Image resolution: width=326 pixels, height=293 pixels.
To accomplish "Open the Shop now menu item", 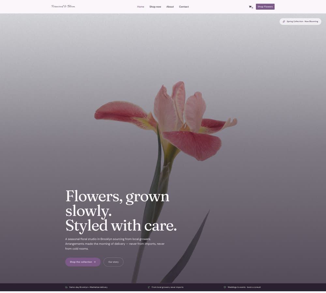I will point(155,7).
